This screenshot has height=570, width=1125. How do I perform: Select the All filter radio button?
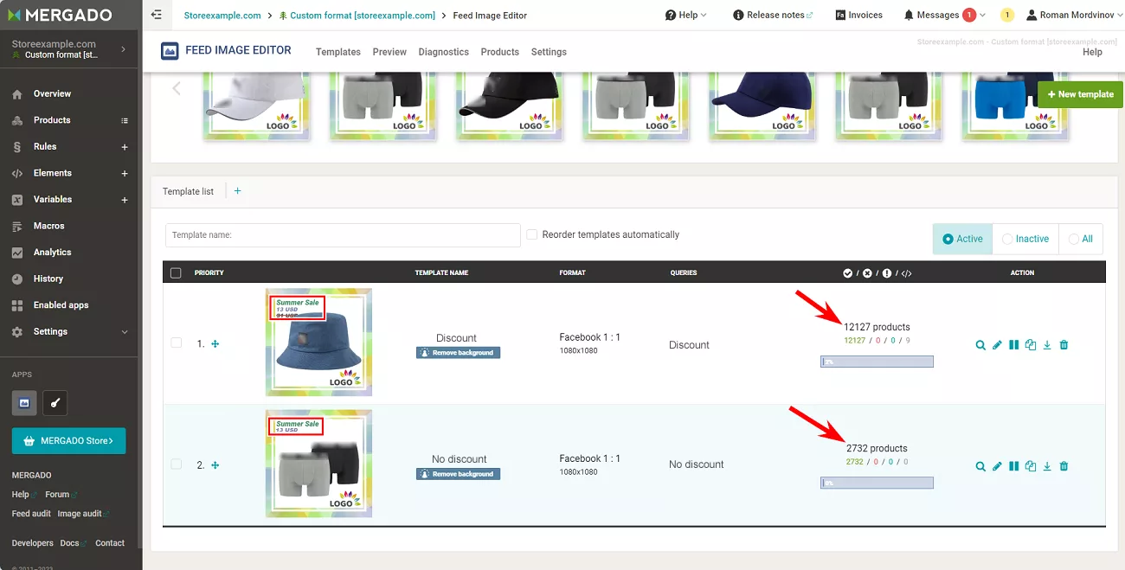[1074, 239]
